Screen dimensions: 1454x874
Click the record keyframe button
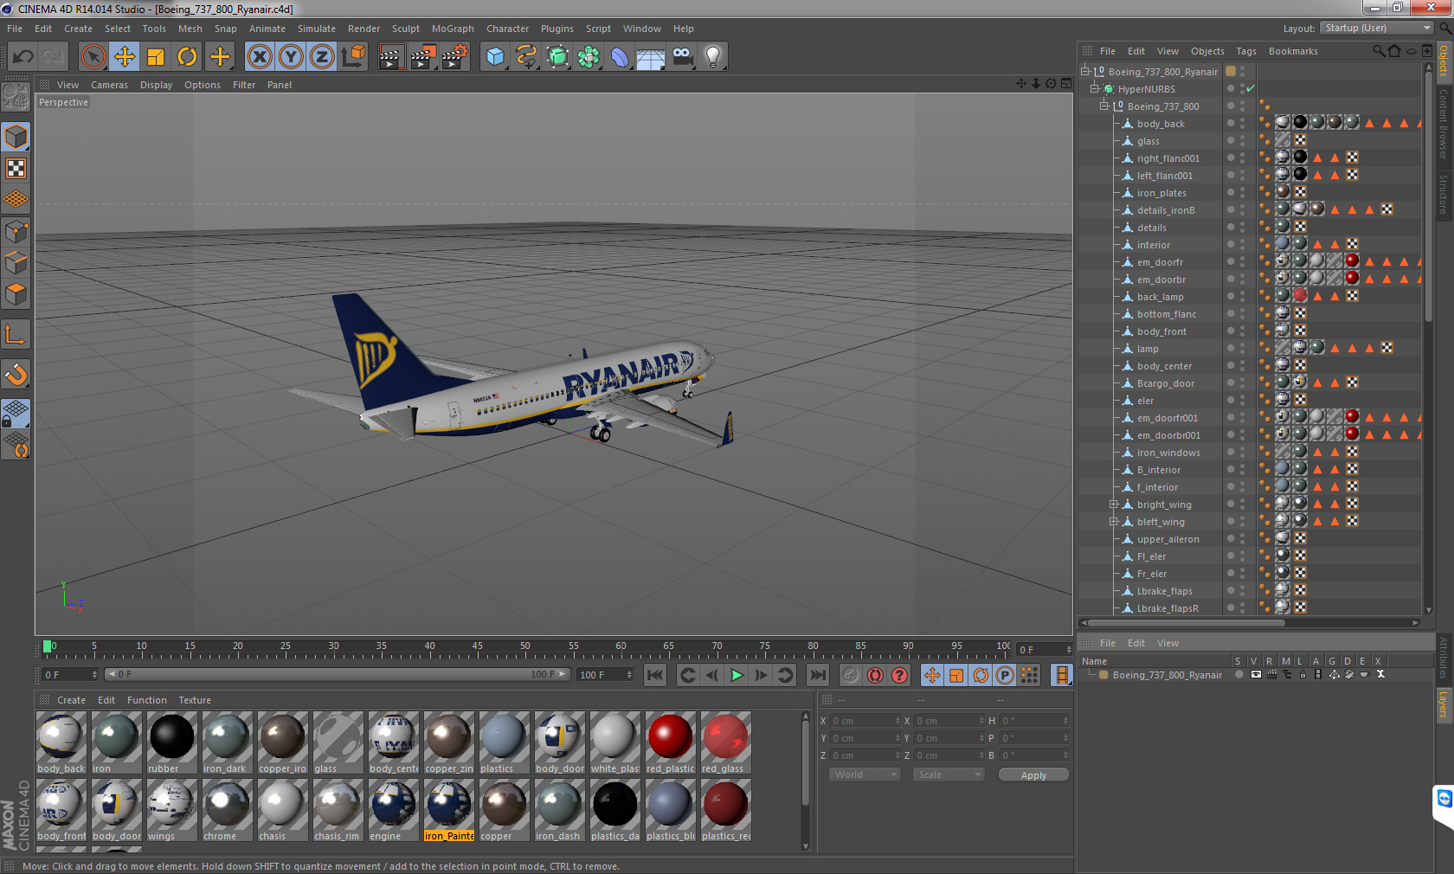click(851, 675)
